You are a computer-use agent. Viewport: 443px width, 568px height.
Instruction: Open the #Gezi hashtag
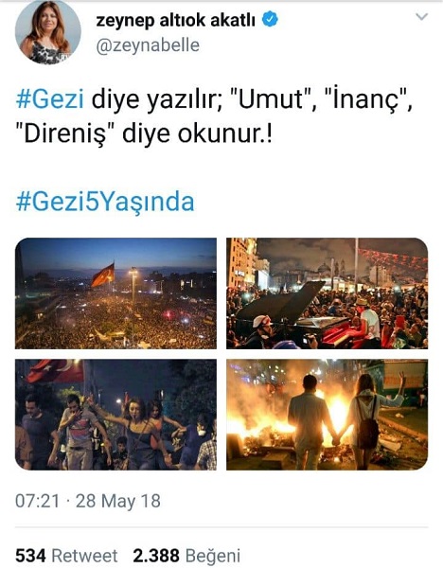coord(50,99)
